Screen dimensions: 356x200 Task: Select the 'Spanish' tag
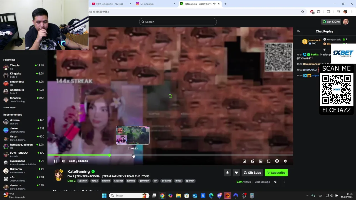pyautogui.click(x=83, y=181)
